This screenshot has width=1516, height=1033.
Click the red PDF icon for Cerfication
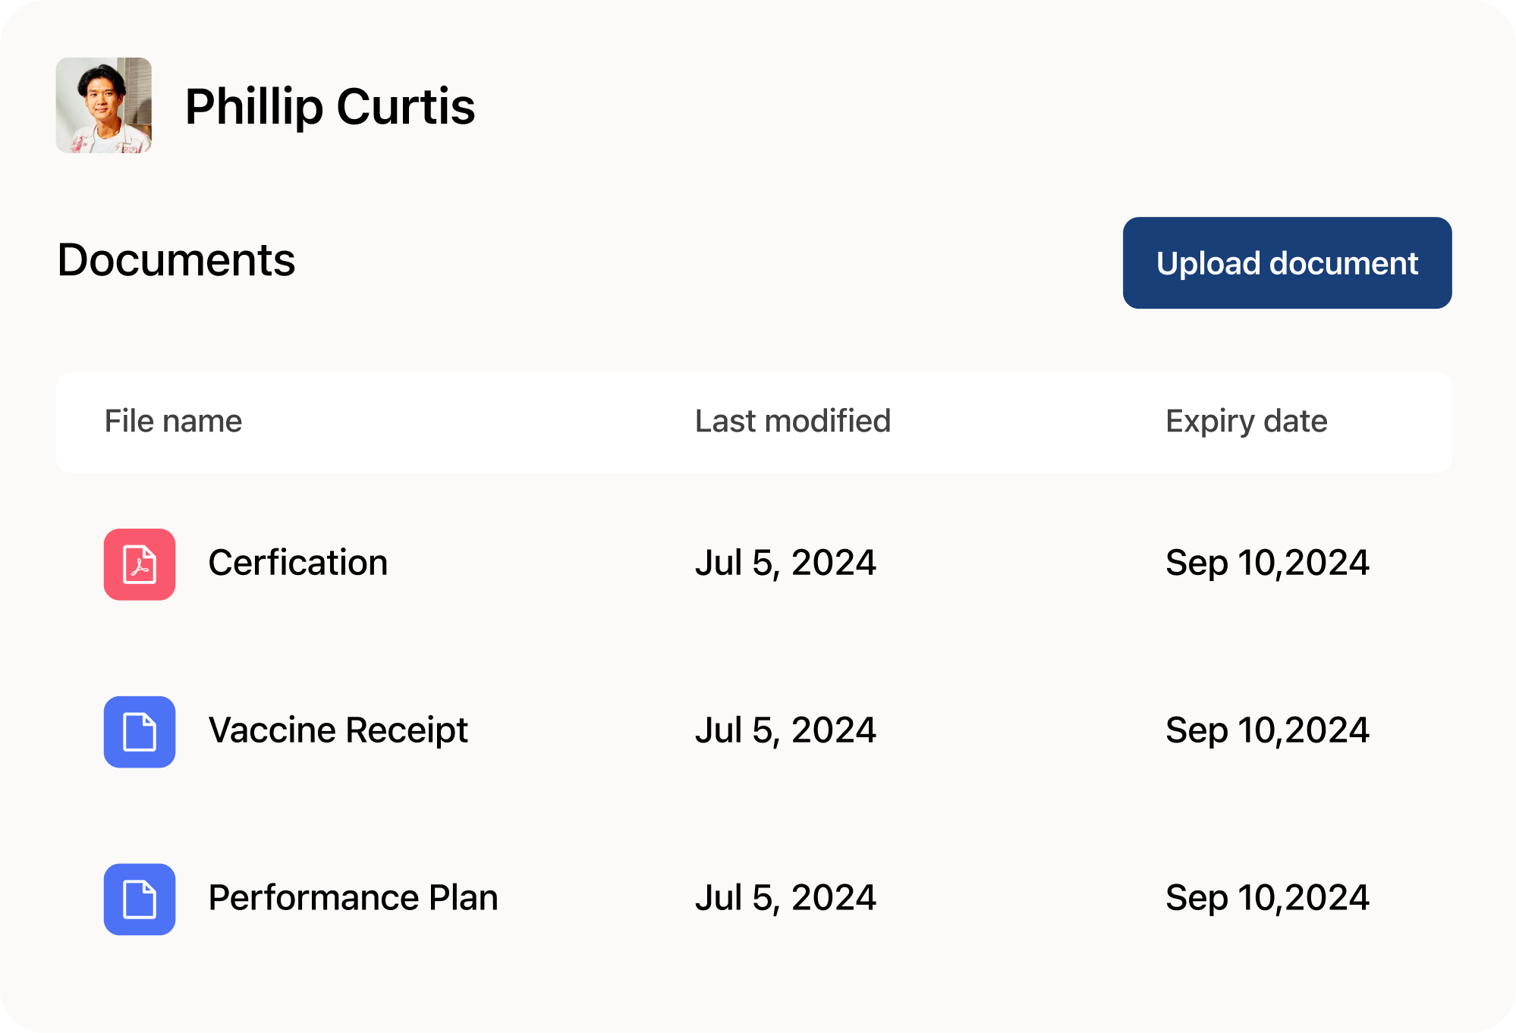pos(139,564)
